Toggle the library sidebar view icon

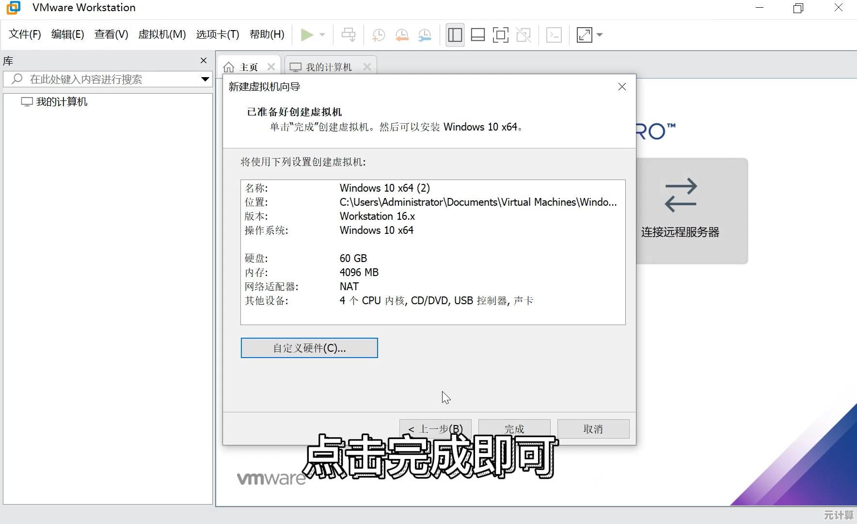coord(455,35)
